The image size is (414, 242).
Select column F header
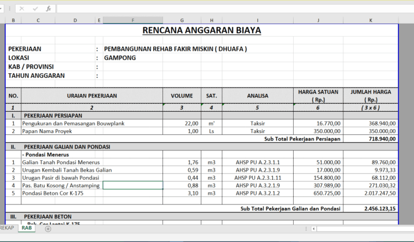[x=133, y=20]
